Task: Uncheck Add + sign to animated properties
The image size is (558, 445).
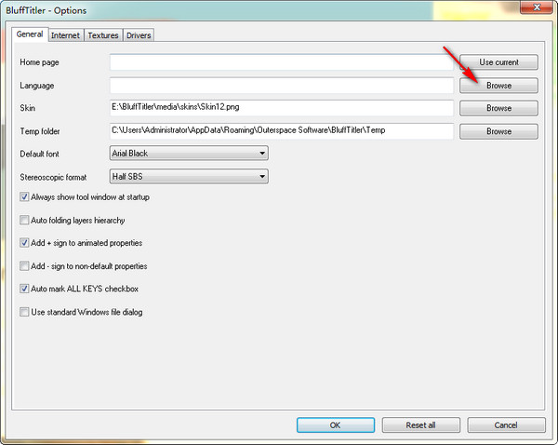Action: [24, 243]
